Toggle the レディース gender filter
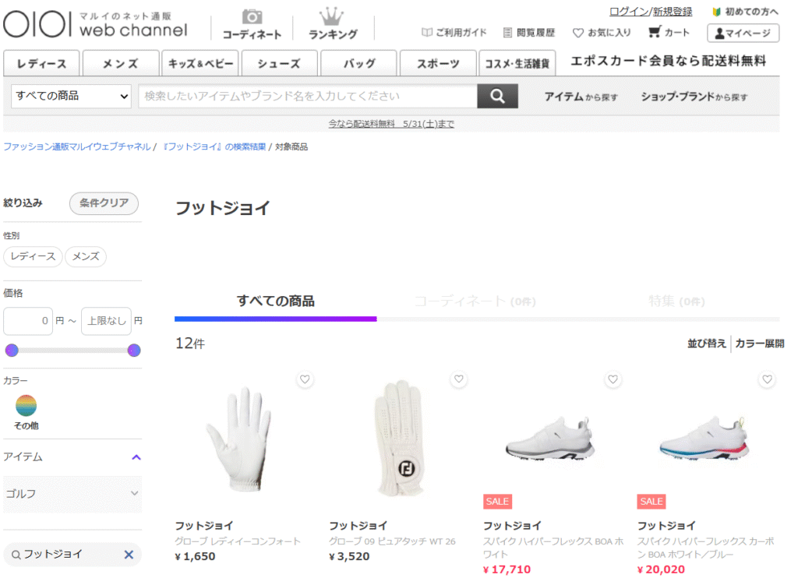This screenshot has width=798, height=585. (x=33, y=256)
